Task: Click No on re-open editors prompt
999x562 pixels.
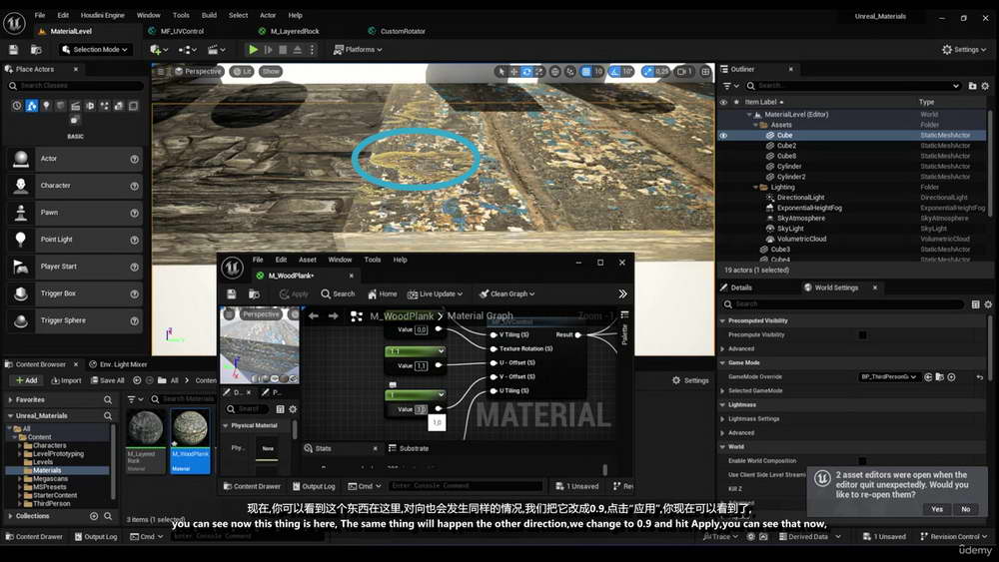Action: pos(966,509)
